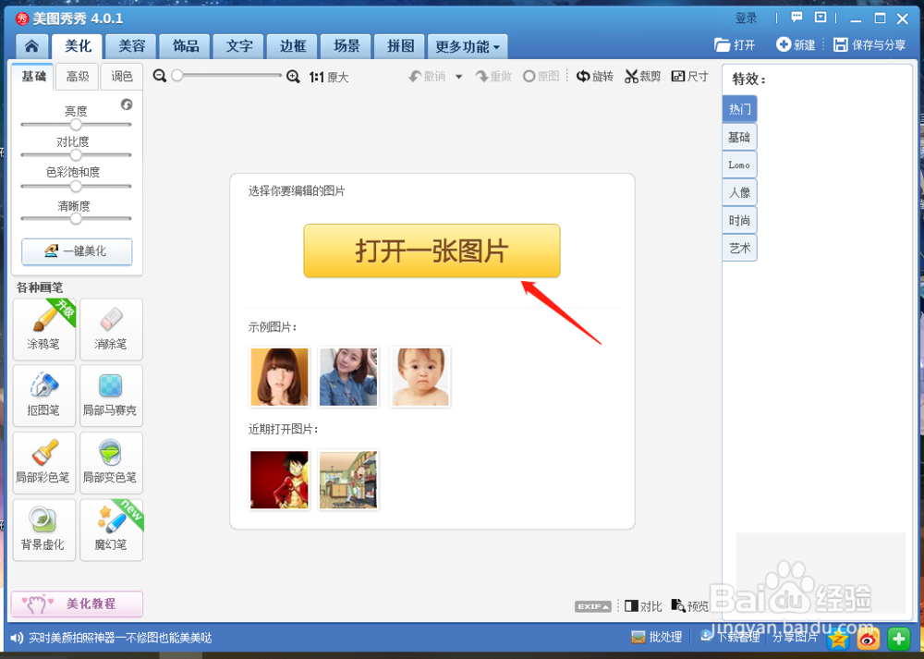
Task: Click the 打开一张图片 button
Action: (x=432, y=250)
